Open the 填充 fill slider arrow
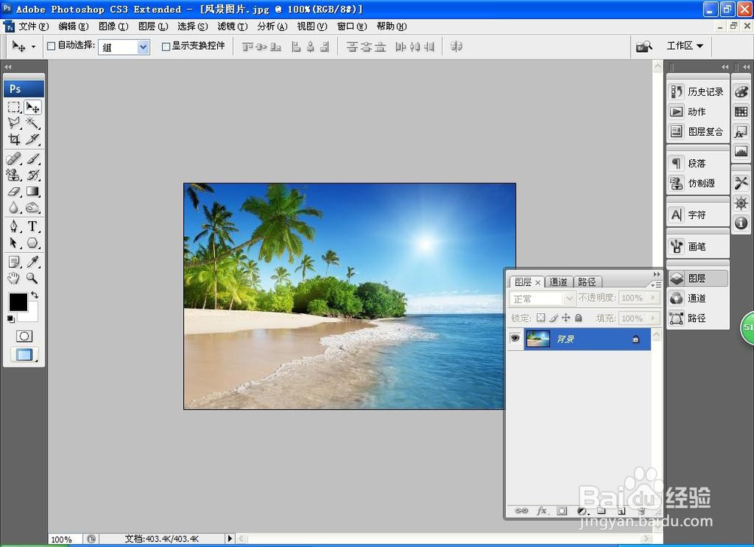This screenshot has width=754, height=547. 652,318
